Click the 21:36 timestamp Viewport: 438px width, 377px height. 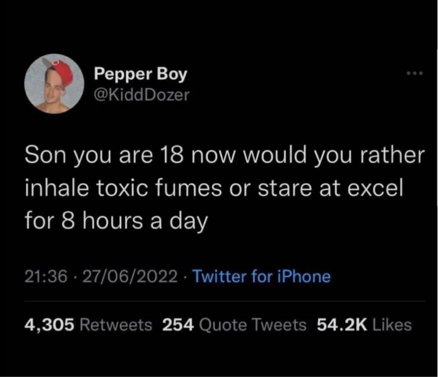coord(46,277)
